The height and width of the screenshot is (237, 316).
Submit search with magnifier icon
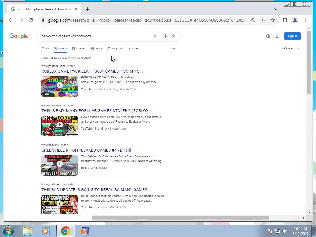point(173,36)
